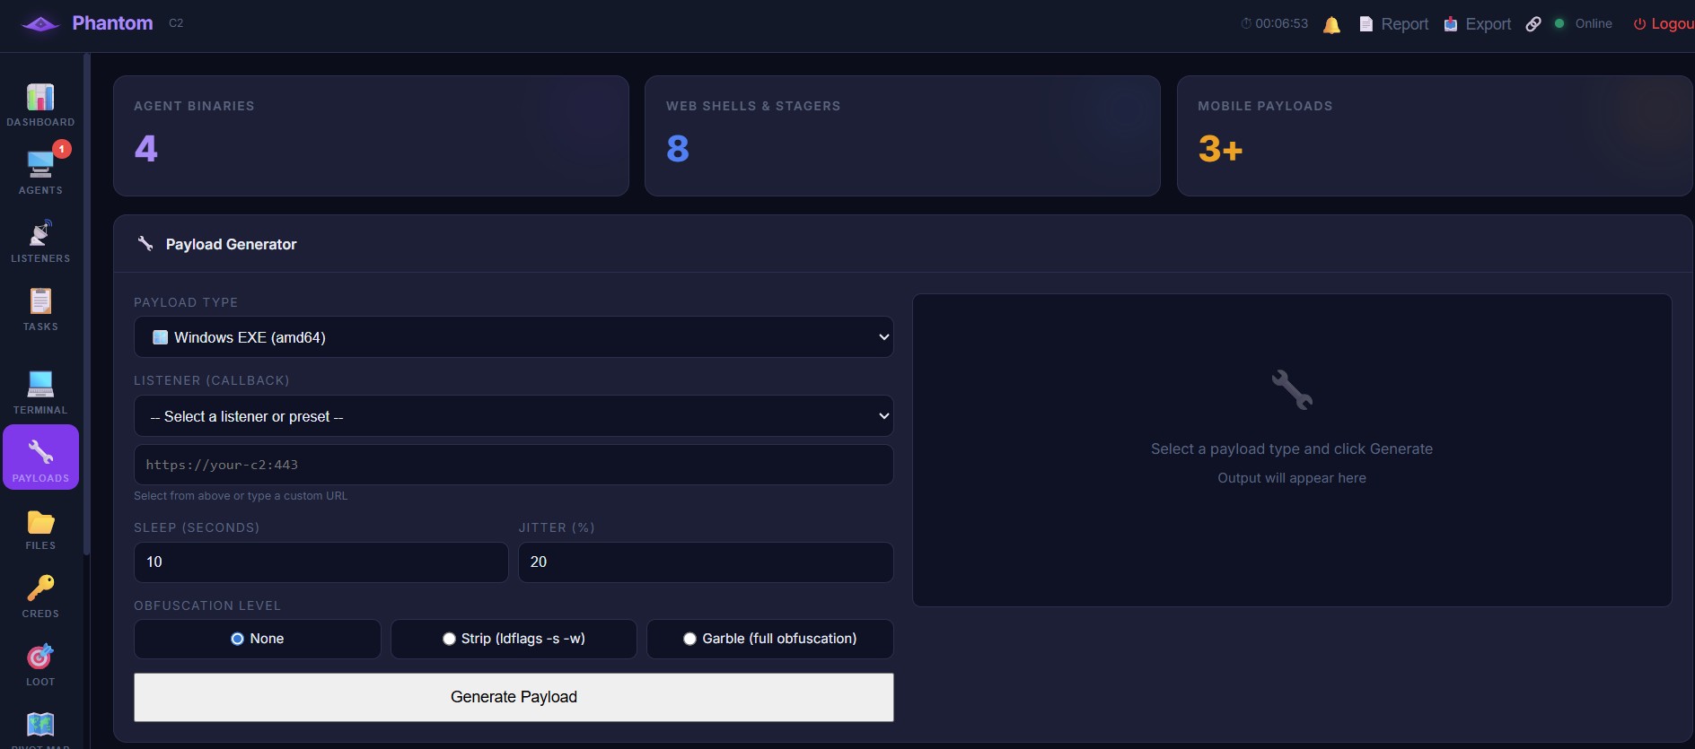Click the "00:06:53" timer text
This screenshot has height=749, width=1695.
click(x=1281, y=23)
